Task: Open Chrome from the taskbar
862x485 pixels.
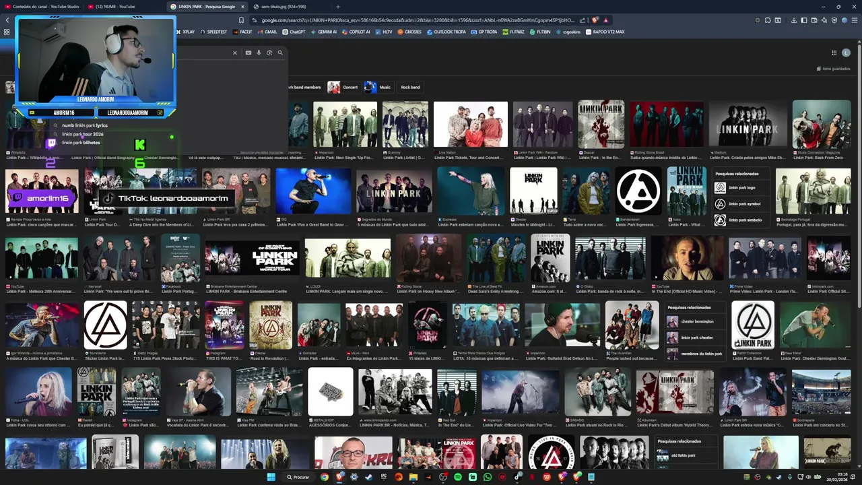Action: 325,477
